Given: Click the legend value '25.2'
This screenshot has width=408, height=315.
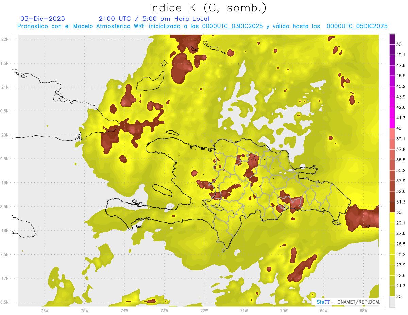Looking at the screenshot, I should click(401, 255).
